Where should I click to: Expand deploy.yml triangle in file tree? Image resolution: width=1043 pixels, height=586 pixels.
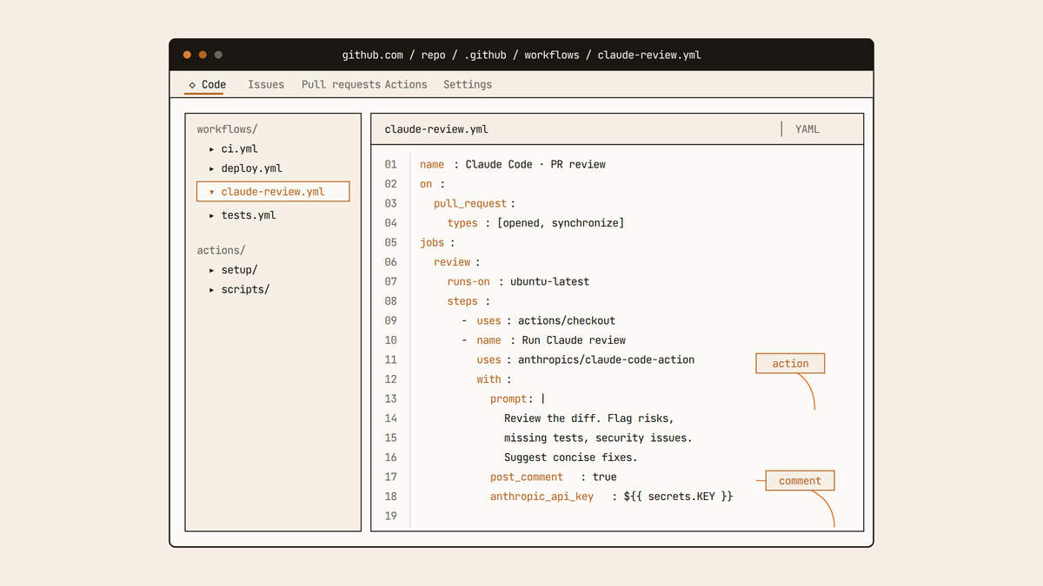212,169
